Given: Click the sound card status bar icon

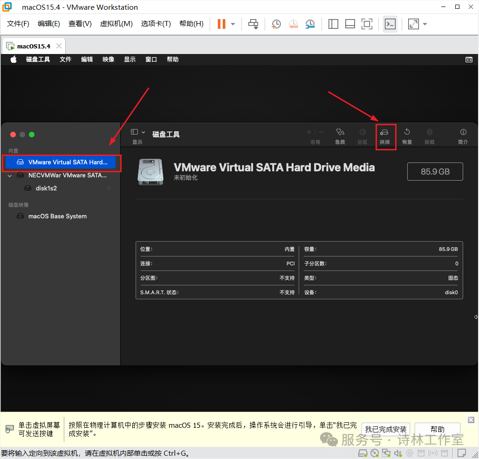Looking at the screenshot, I should (398, 453).
